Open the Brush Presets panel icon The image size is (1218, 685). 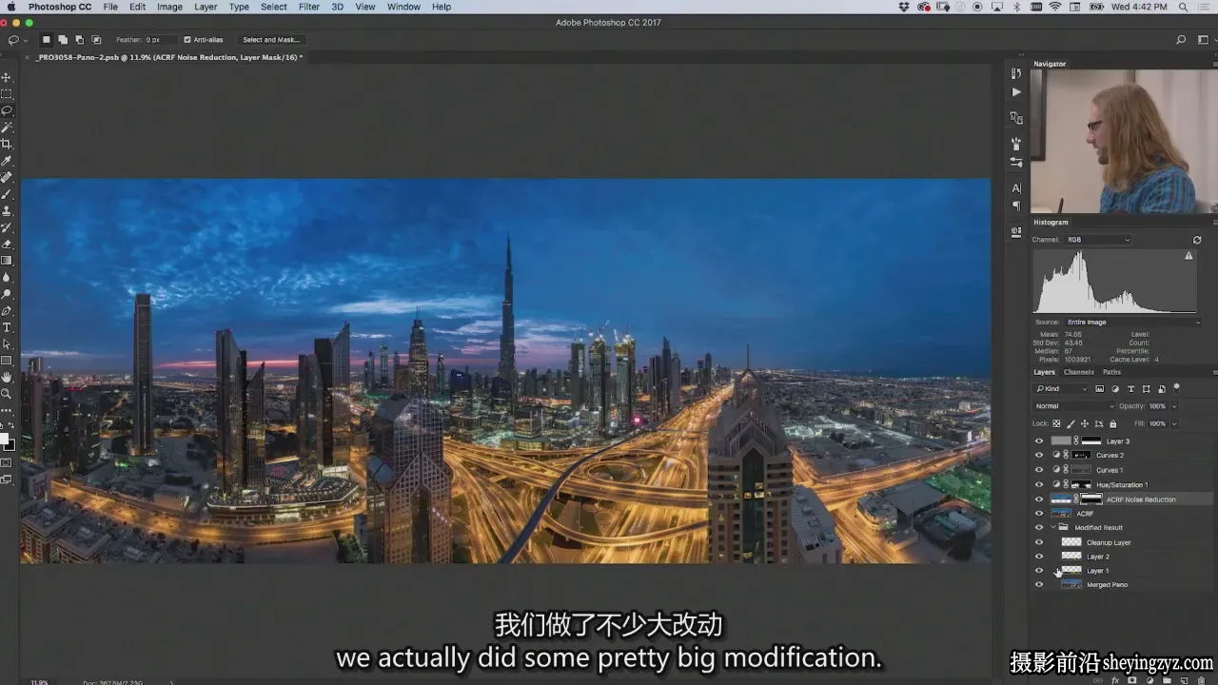(x=1016, y=162)
